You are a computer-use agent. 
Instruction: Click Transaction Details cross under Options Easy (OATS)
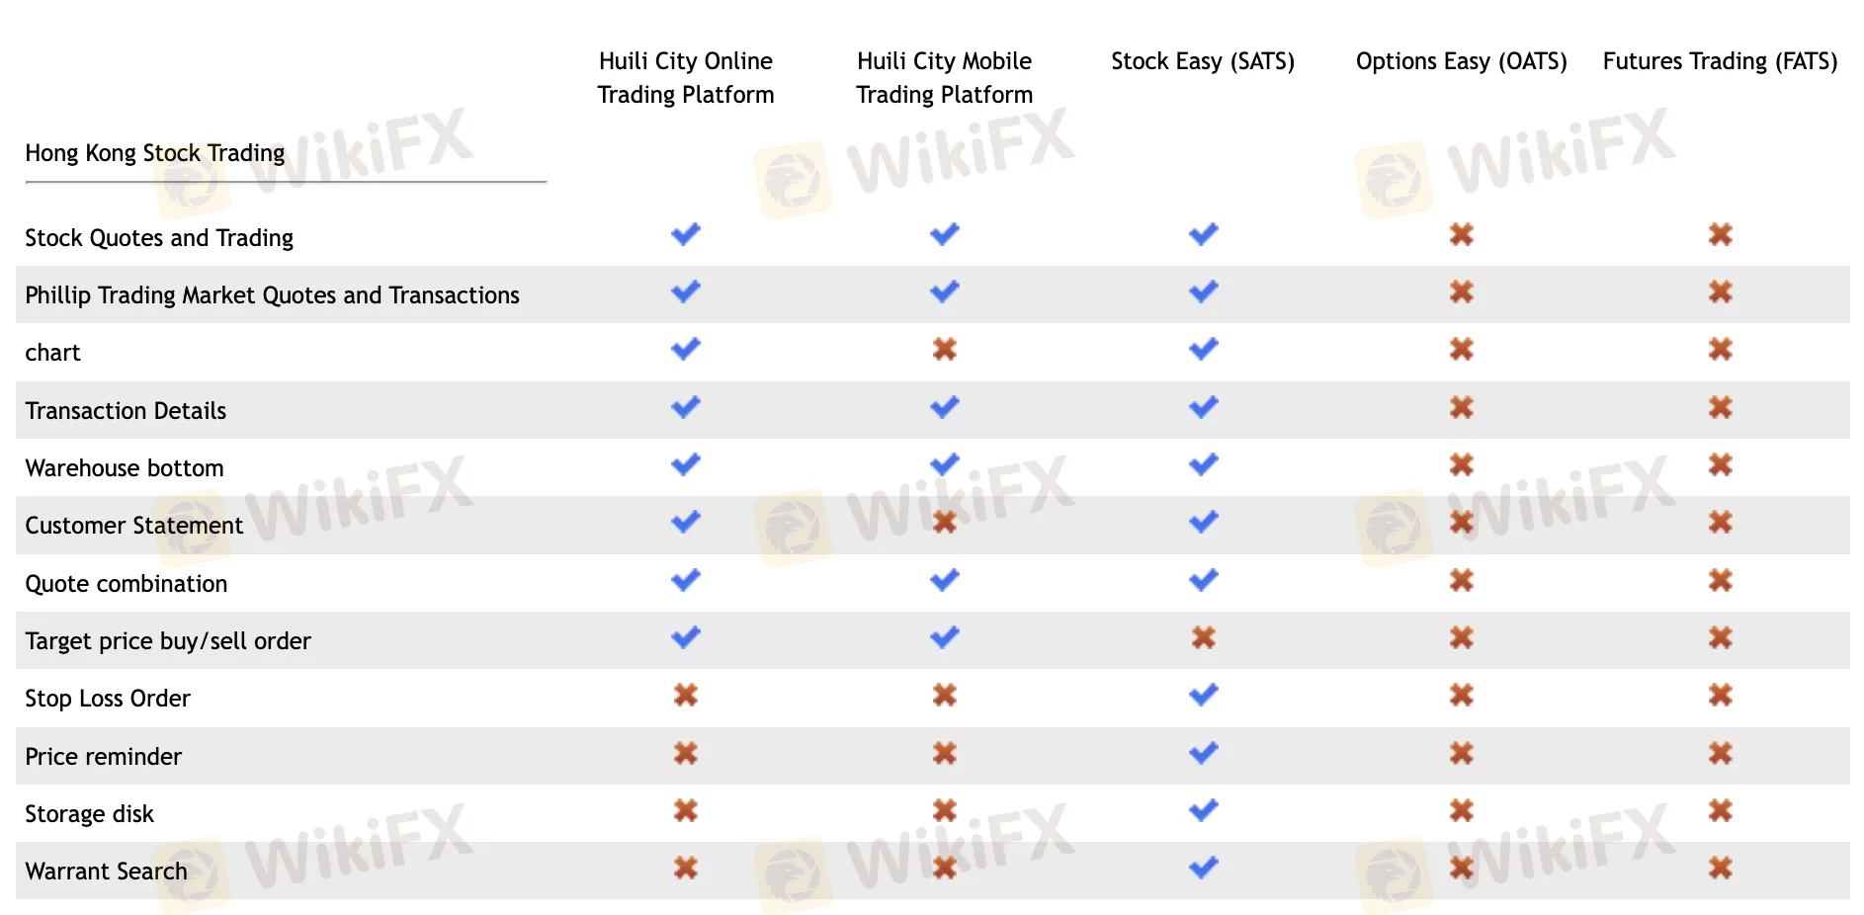tap(1462, 408)
